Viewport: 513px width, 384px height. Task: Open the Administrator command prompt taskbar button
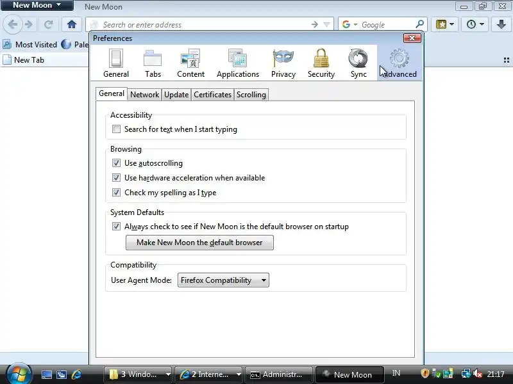pyautogui.click(x=279, y=374)
